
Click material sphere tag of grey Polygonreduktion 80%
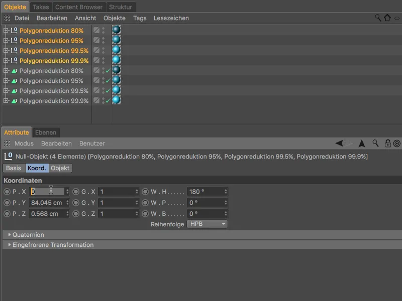(117, 70)
